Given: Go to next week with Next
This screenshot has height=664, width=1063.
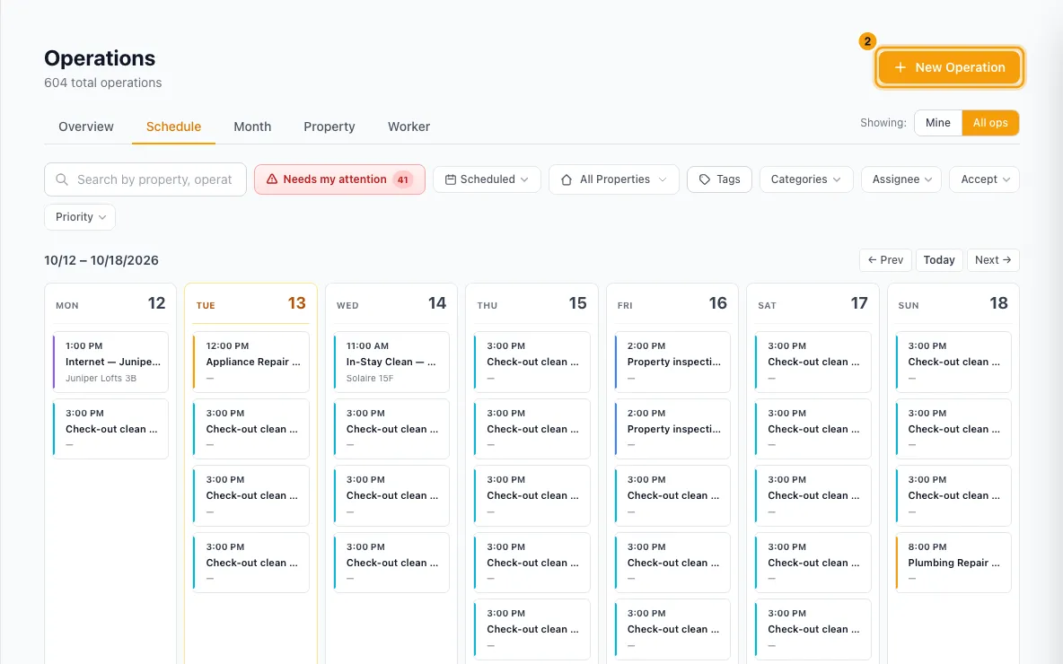Looking at the screenshot, I should pos(993,260).
